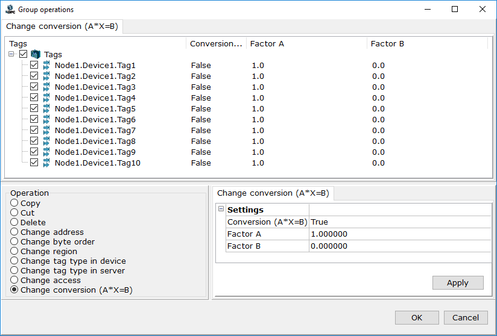Image resolution: width=497 pixels, height=336 pixels.
Task: Uncheck Node1.Device1.Tag7 checkbox
Action: pyautogui.click(x=34, y=130)
